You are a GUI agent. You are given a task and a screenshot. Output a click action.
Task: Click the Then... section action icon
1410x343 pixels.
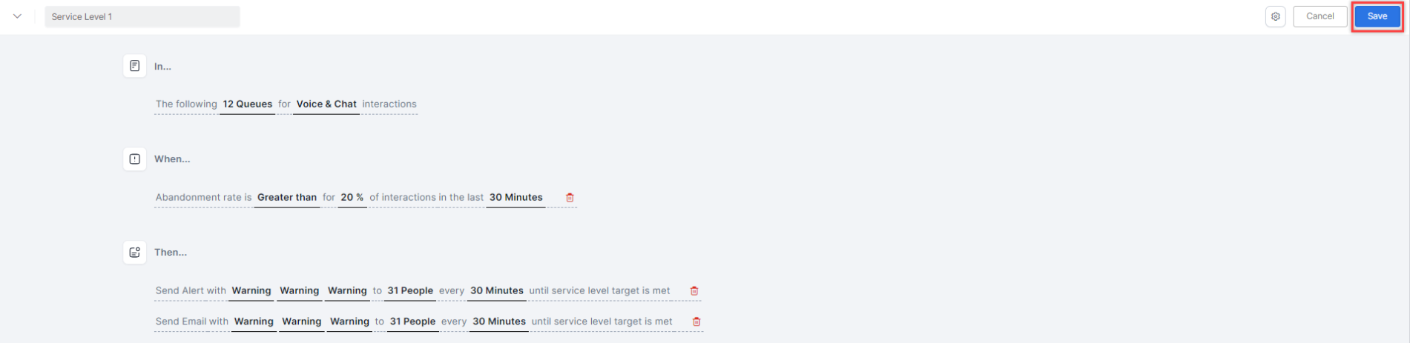pyautogui.click(x=134, y=252)
